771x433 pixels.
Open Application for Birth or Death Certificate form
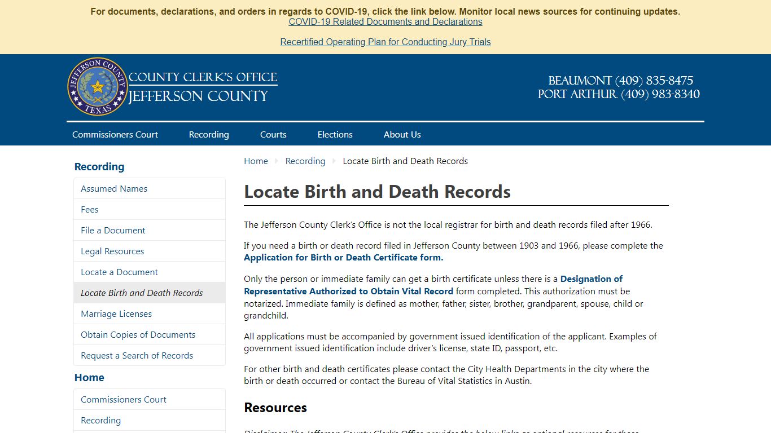click(x=344, y=258)
